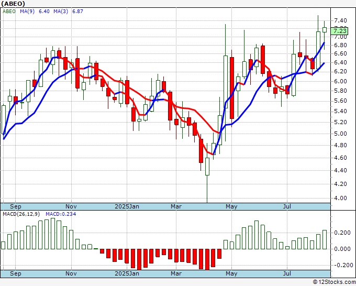Click the current price tag 7.23

tap(339, 31)
